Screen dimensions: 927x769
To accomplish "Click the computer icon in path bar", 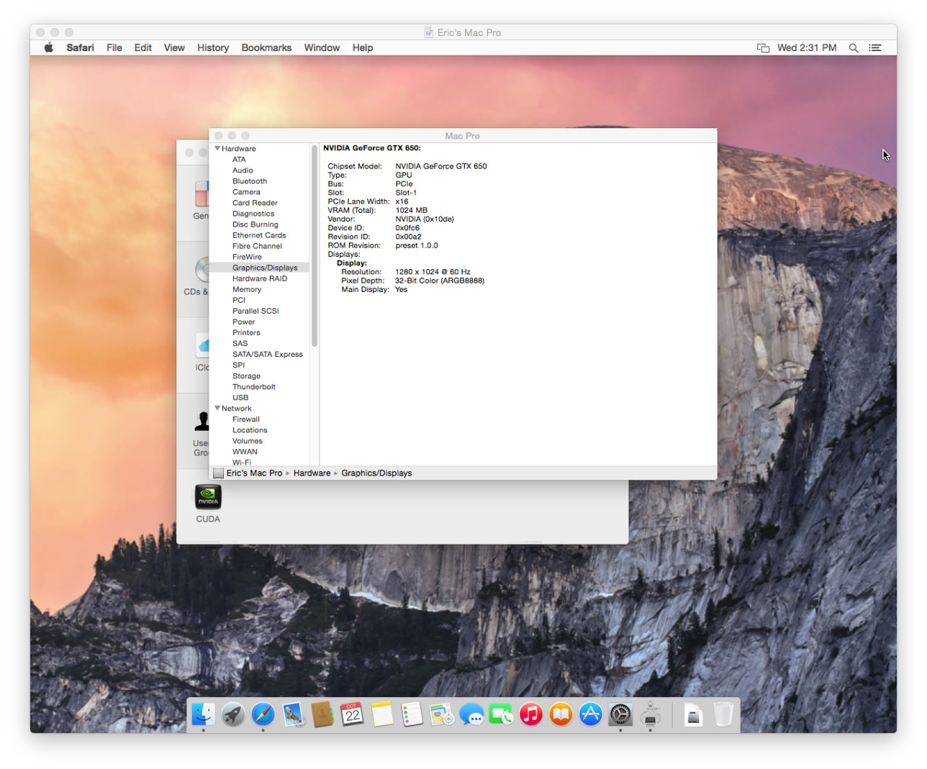I will tap(219, 473).
